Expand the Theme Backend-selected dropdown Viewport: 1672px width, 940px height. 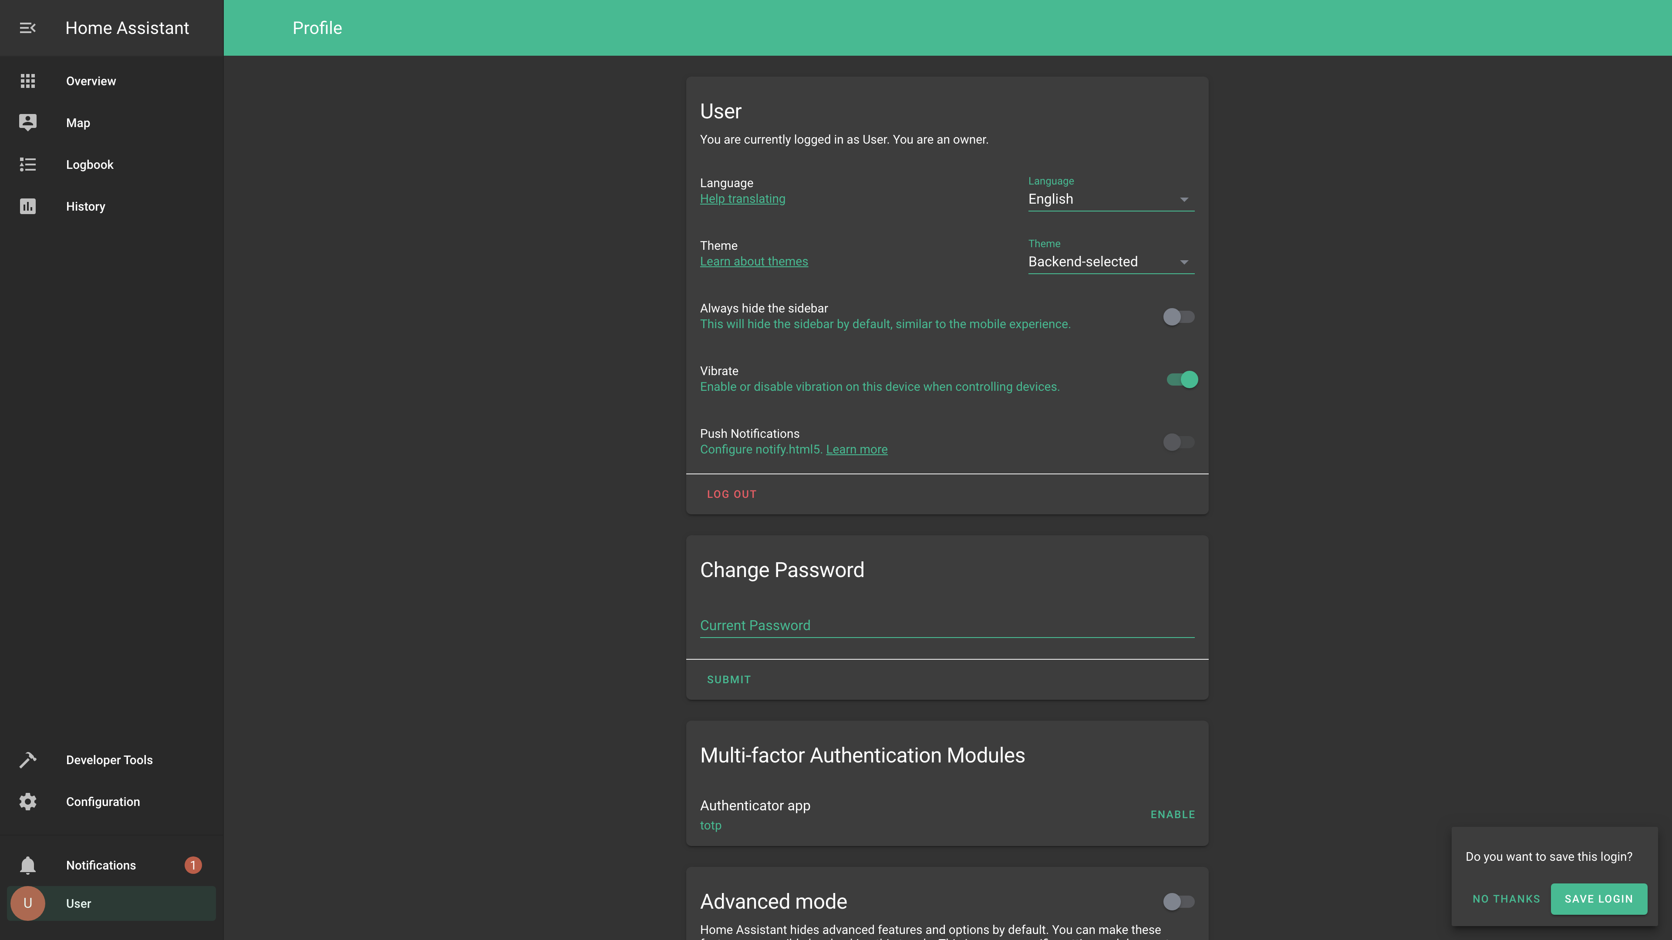coord(1111,262)
